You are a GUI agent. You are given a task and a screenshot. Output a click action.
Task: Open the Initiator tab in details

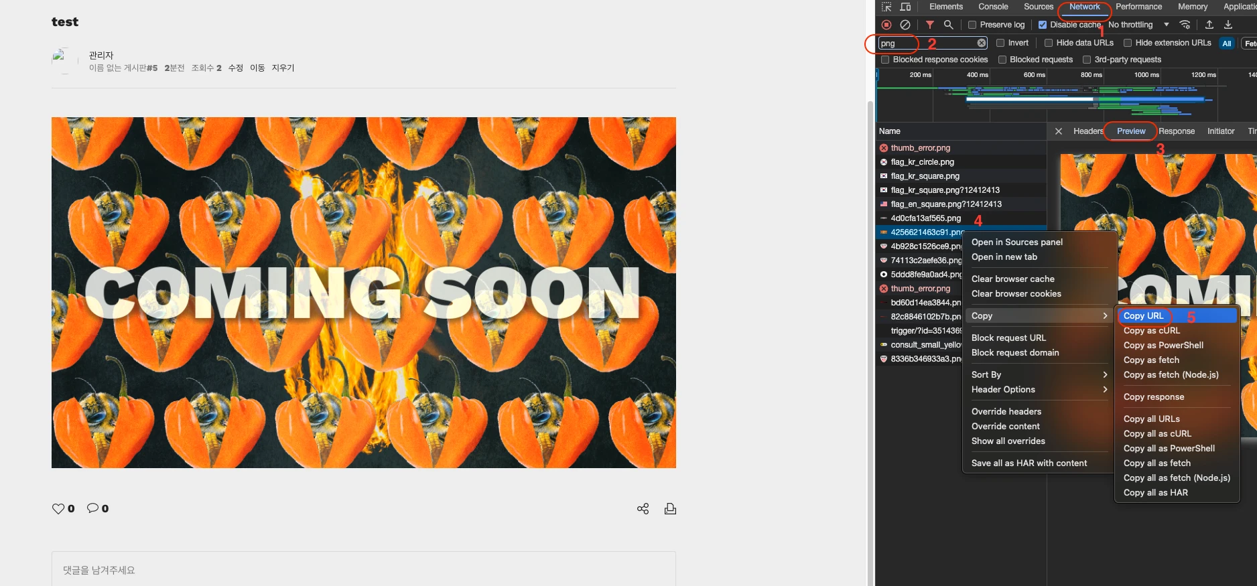click(1221, 131)
